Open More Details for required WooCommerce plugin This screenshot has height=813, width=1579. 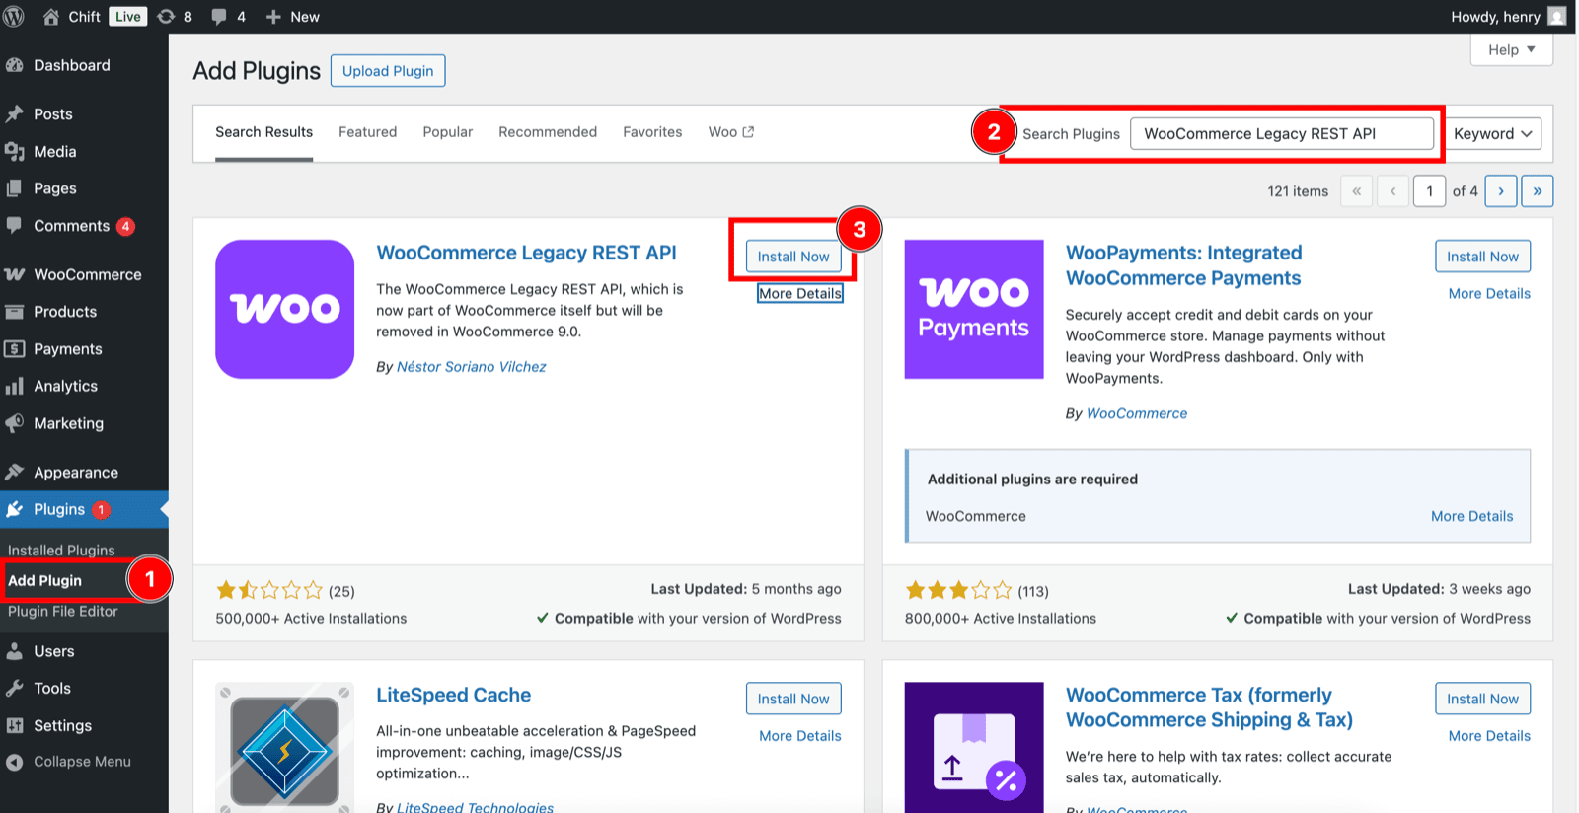(x=1471, y=516)
